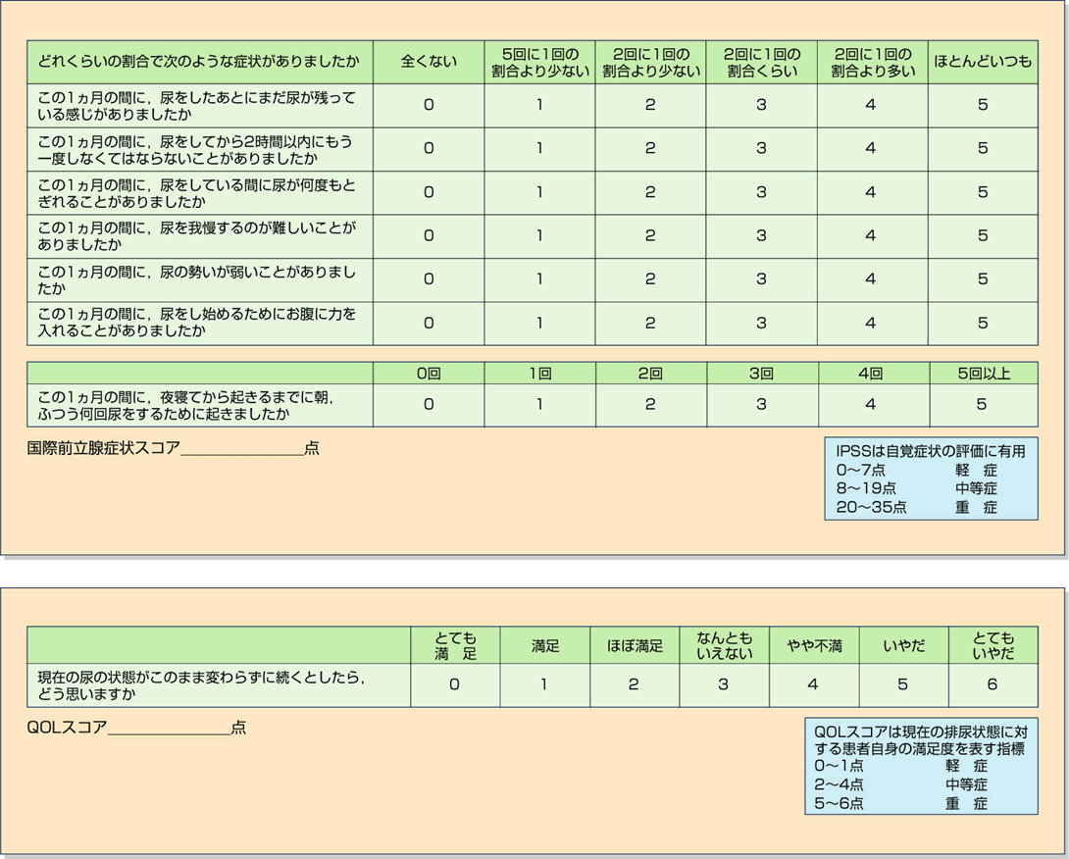Select QOL score 3 under なんともいえない
Screen dimensions: 1069x859
point(723,684)
